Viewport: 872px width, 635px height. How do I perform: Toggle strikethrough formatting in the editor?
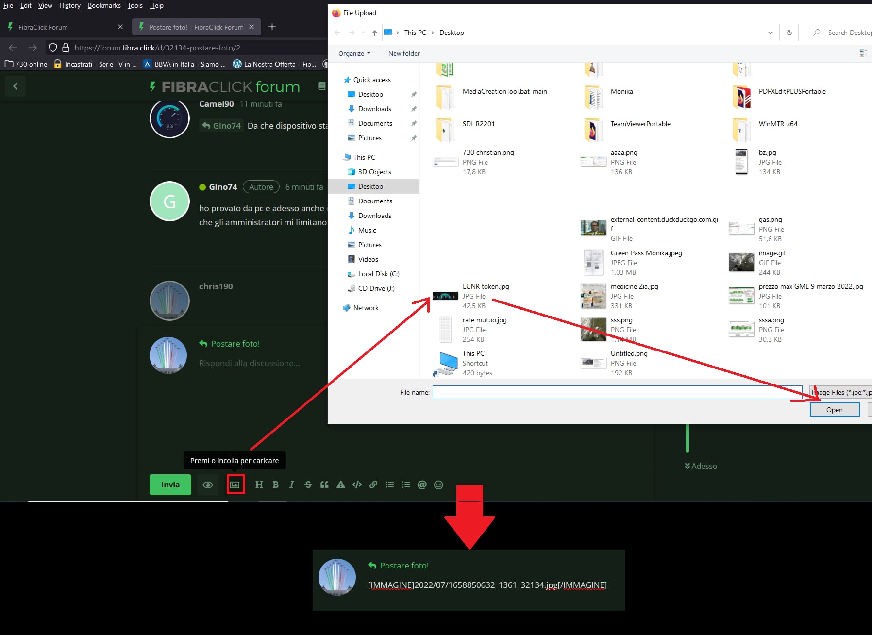[x=308, y=485]
